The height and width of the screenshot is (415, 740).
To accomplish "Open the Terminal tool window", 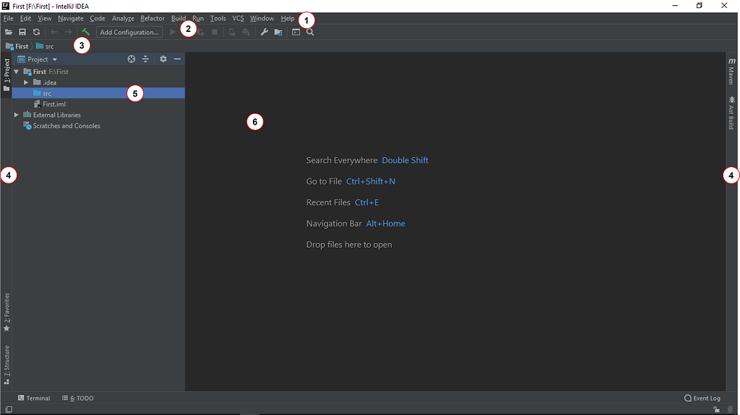I will 33,398.
